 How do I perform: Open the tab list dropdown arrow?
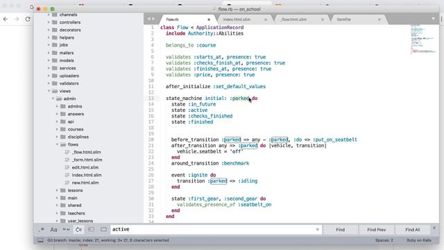click(x=433, y=19)
